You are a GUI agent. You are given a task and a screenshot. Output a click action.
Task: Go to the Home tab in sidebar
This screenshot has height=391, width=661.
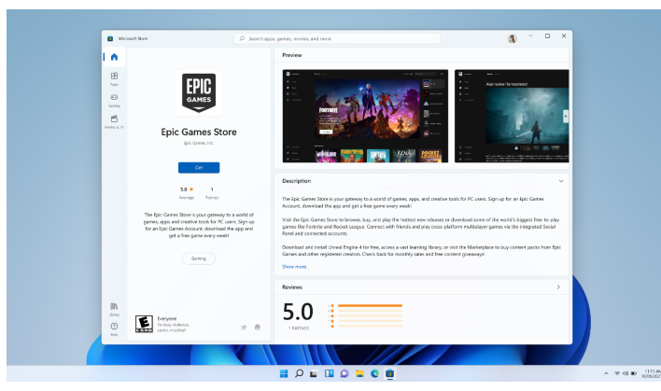coord(114,57)
